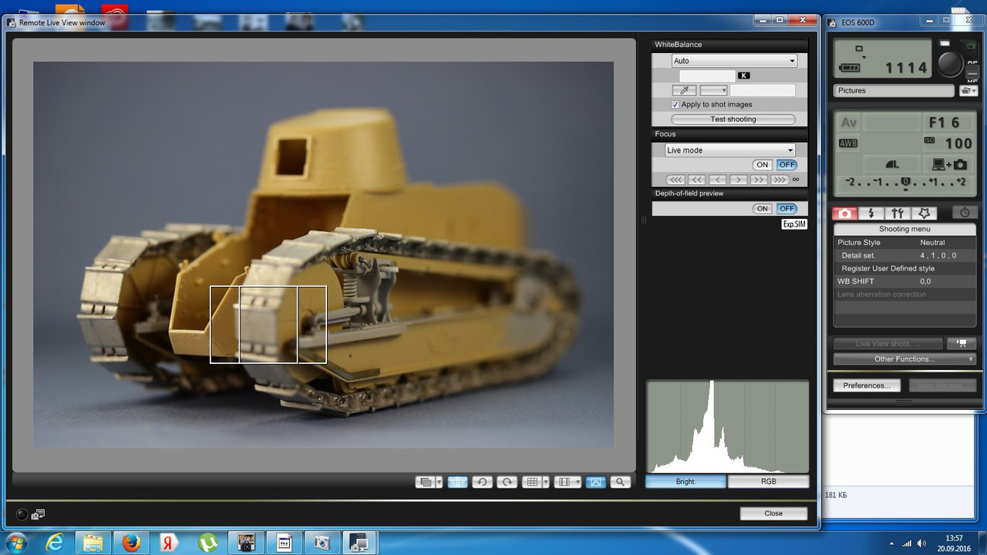Click the double right focus arrows
This screenshot has width=987, height=555.
(x=759, y=180)
